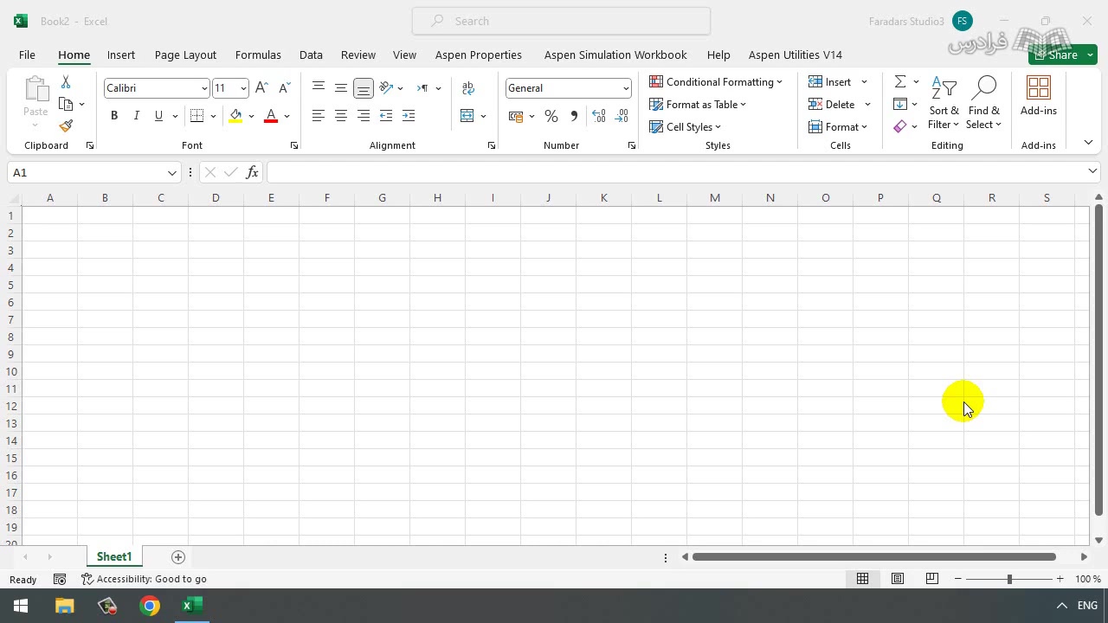Switch to Normal view
The image size is (1108, 623).
tap(862, 579)
